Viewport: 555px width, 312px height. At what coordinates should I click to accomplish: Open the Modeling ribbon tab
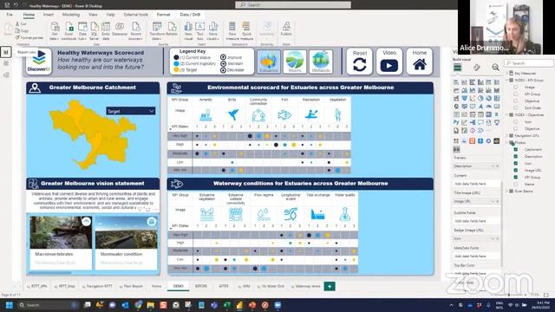pyautogui.click(x=71, y=15)
